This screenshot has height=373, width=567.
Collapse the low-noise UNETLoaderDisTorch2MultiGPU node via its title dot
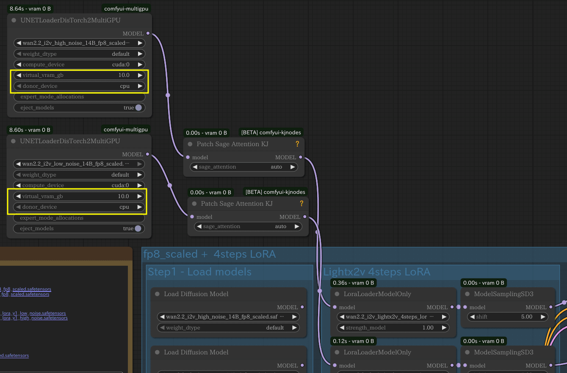point(14,141)
